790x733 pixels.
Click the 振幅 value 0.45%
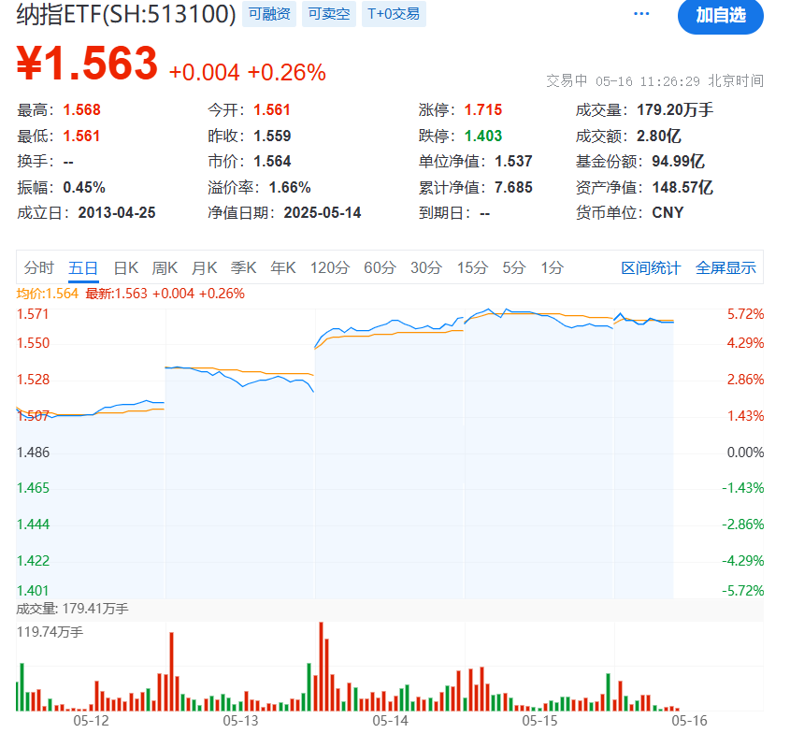click(x=84, y=187)
